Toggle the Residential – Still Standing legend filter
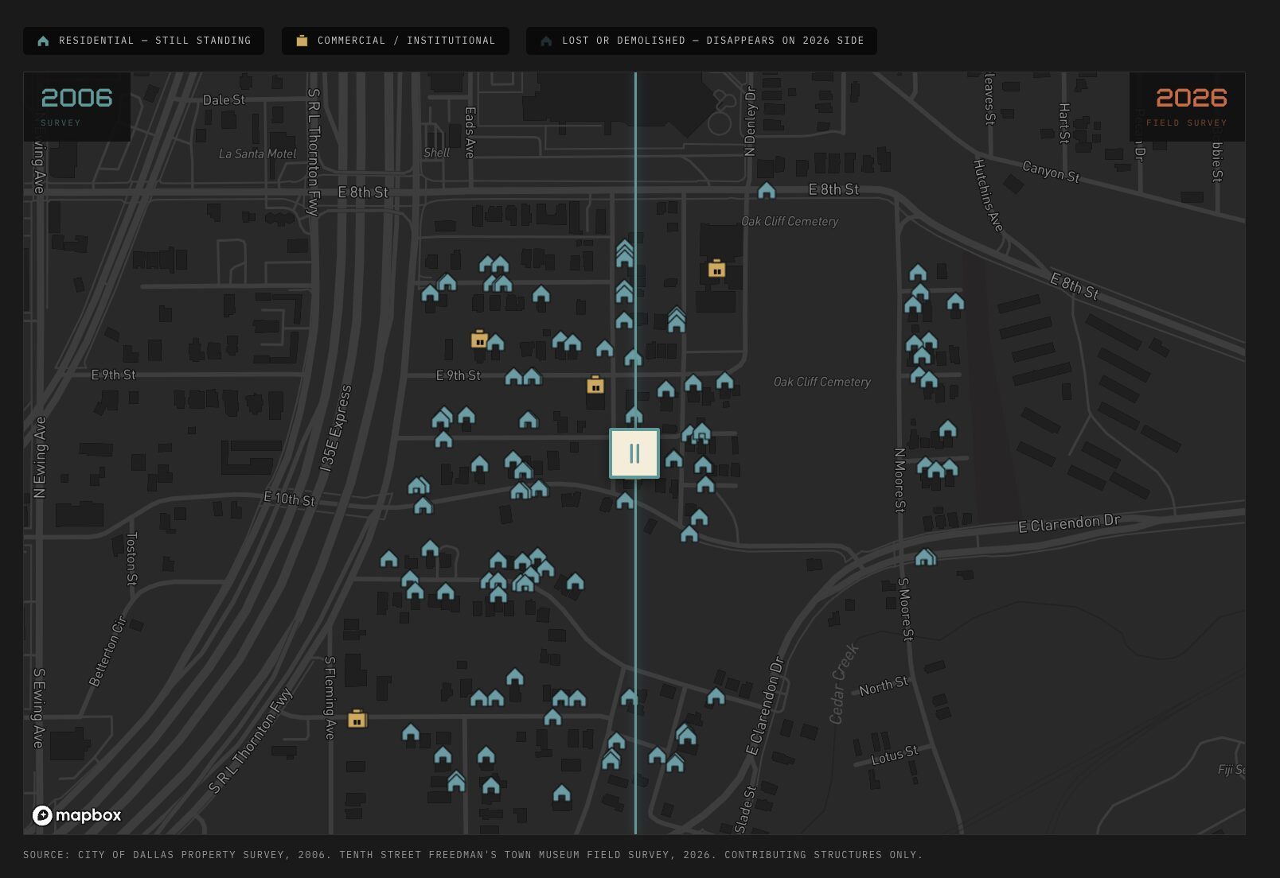Screen dimensions: 1280x878 [143, 41]
